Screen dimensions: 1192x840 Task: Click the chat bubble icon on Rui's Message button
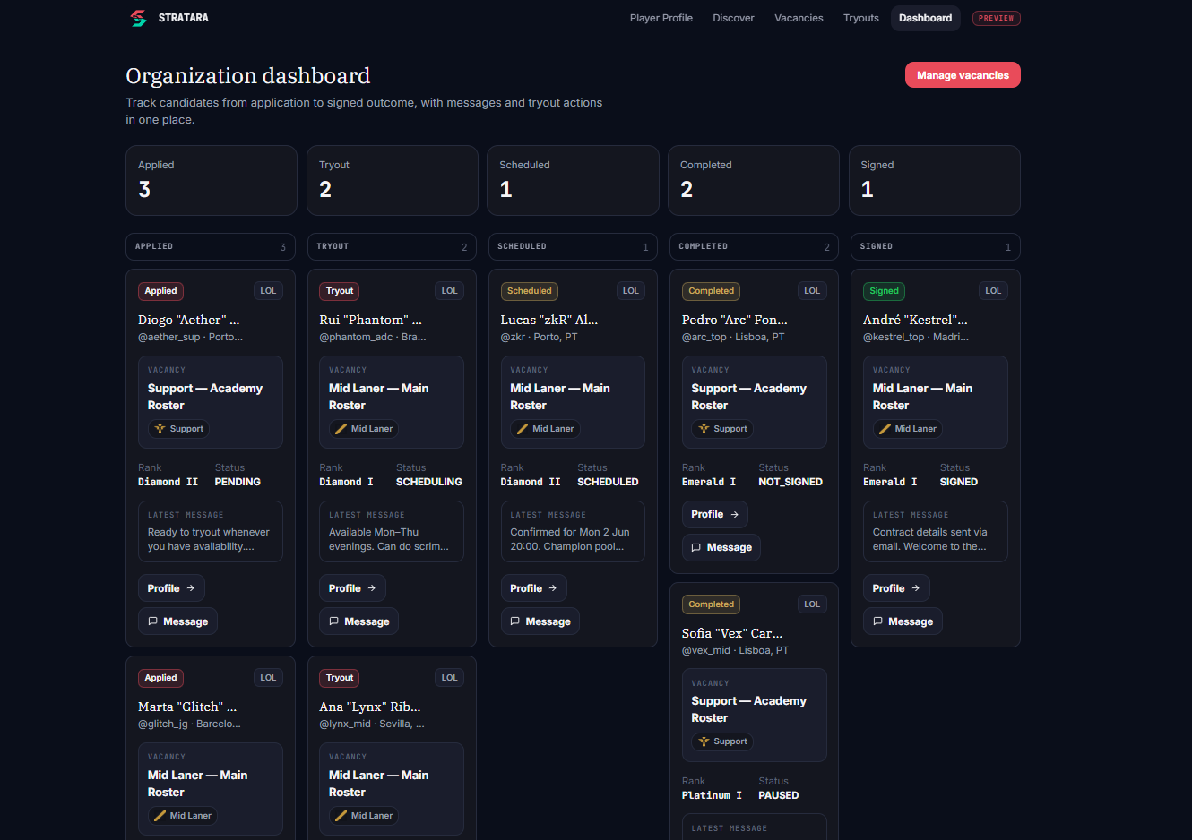tap(333, 621)
